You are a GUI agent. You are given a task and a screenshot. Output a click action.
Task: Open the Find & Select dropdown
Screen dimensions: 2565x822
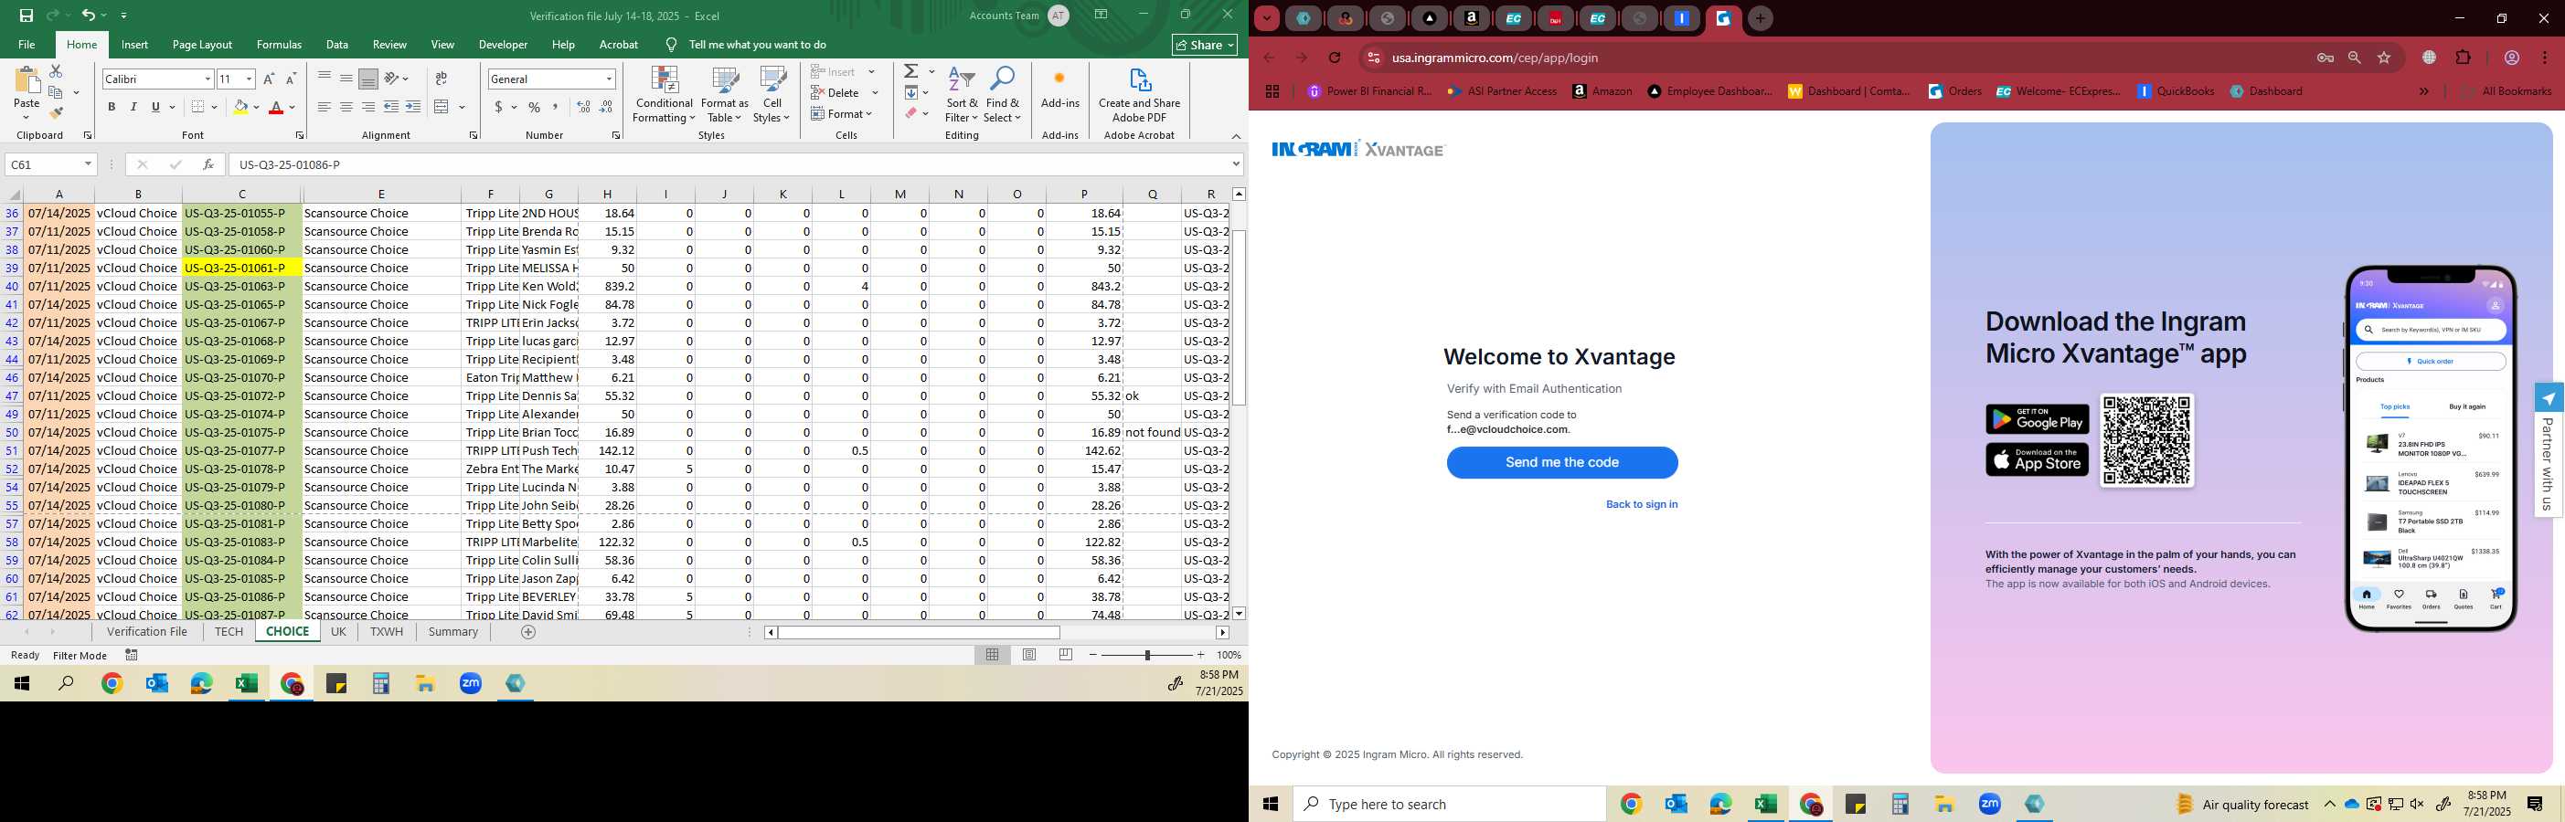pos(1003,96)
